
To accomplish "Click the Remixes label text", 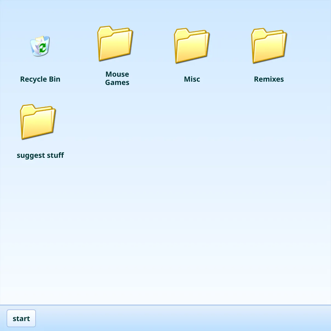I will click(x=269, y=79).
